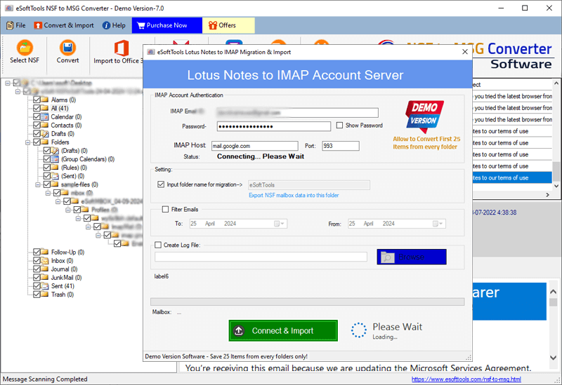The image size is (562, 385).
Task: Toggle the Filter Emails checkbox
Action: click(x=165, y=209)
